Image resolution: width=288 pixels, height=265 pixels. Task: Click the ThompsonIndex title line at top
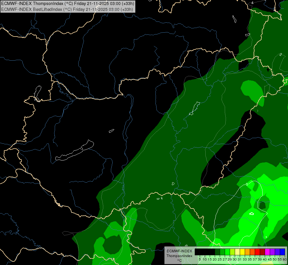click(x=68, y=3)
